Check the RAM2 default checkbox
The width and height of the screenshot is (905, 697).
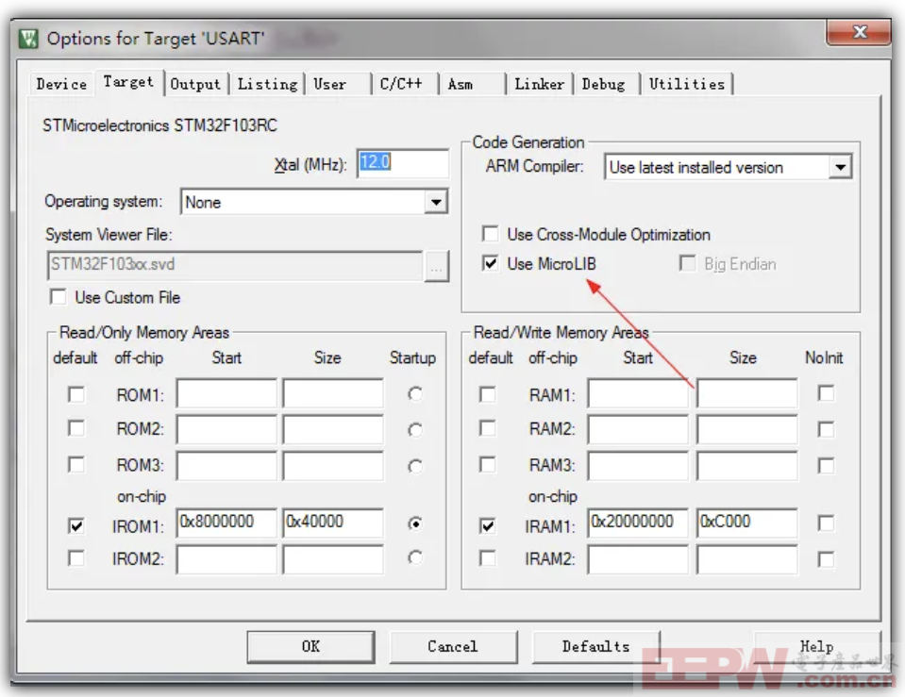tap(488, 429)
